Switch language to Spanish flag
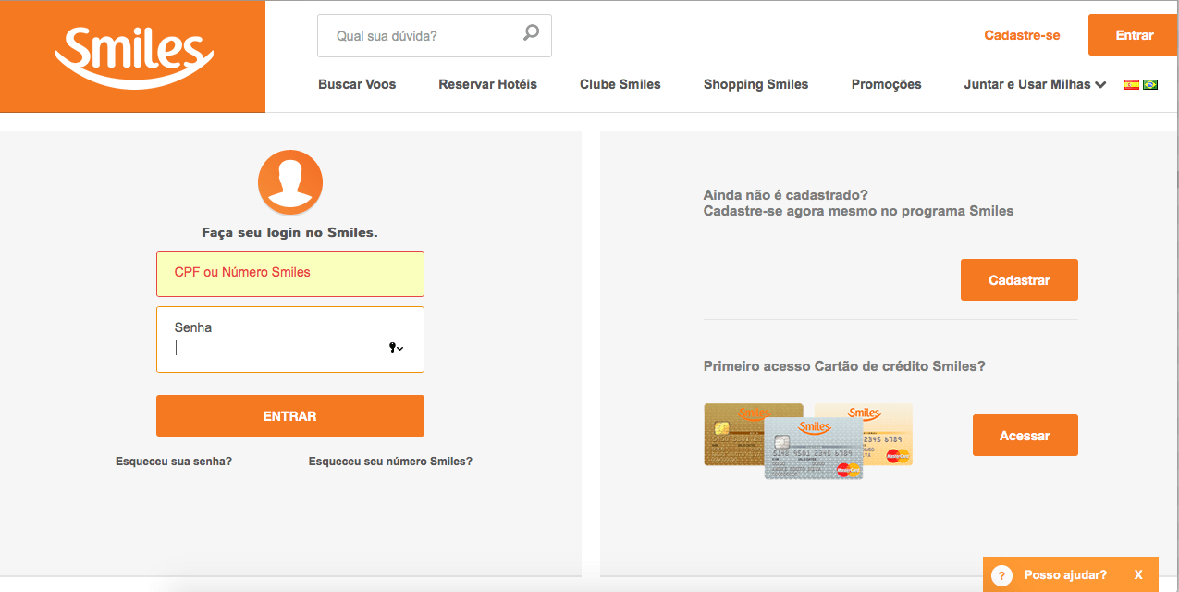The width and height of the screenshot is (1179, 592). (x=1132, y=84)
